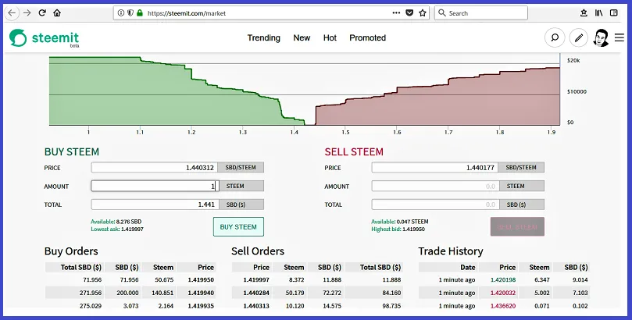
Task: Click sell order Steem value 50.179
Action: [295, 293]
